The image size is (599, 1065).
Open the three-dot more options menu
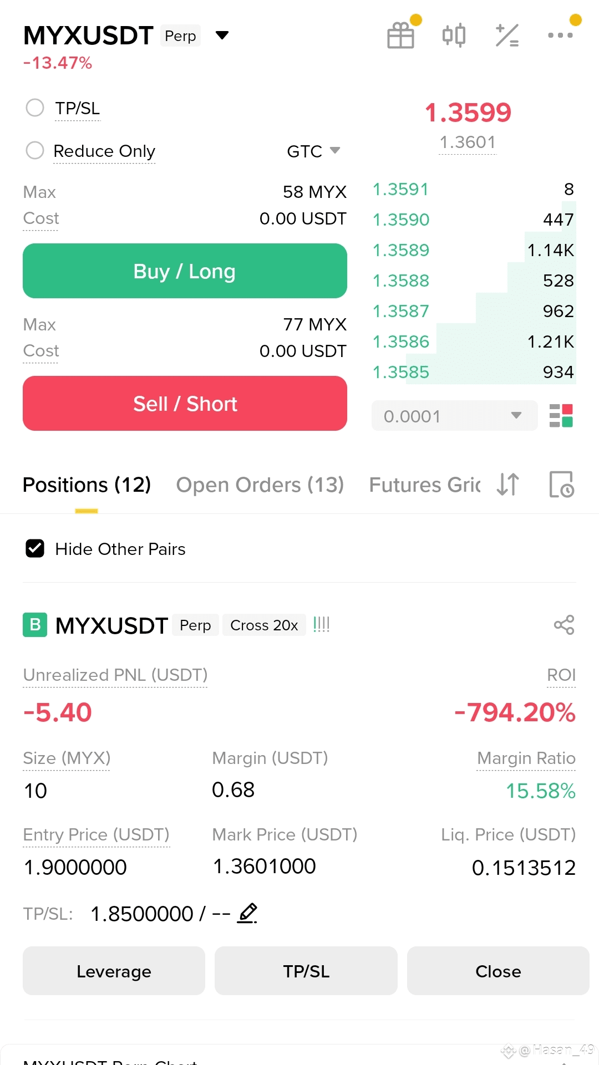(560, 35)
